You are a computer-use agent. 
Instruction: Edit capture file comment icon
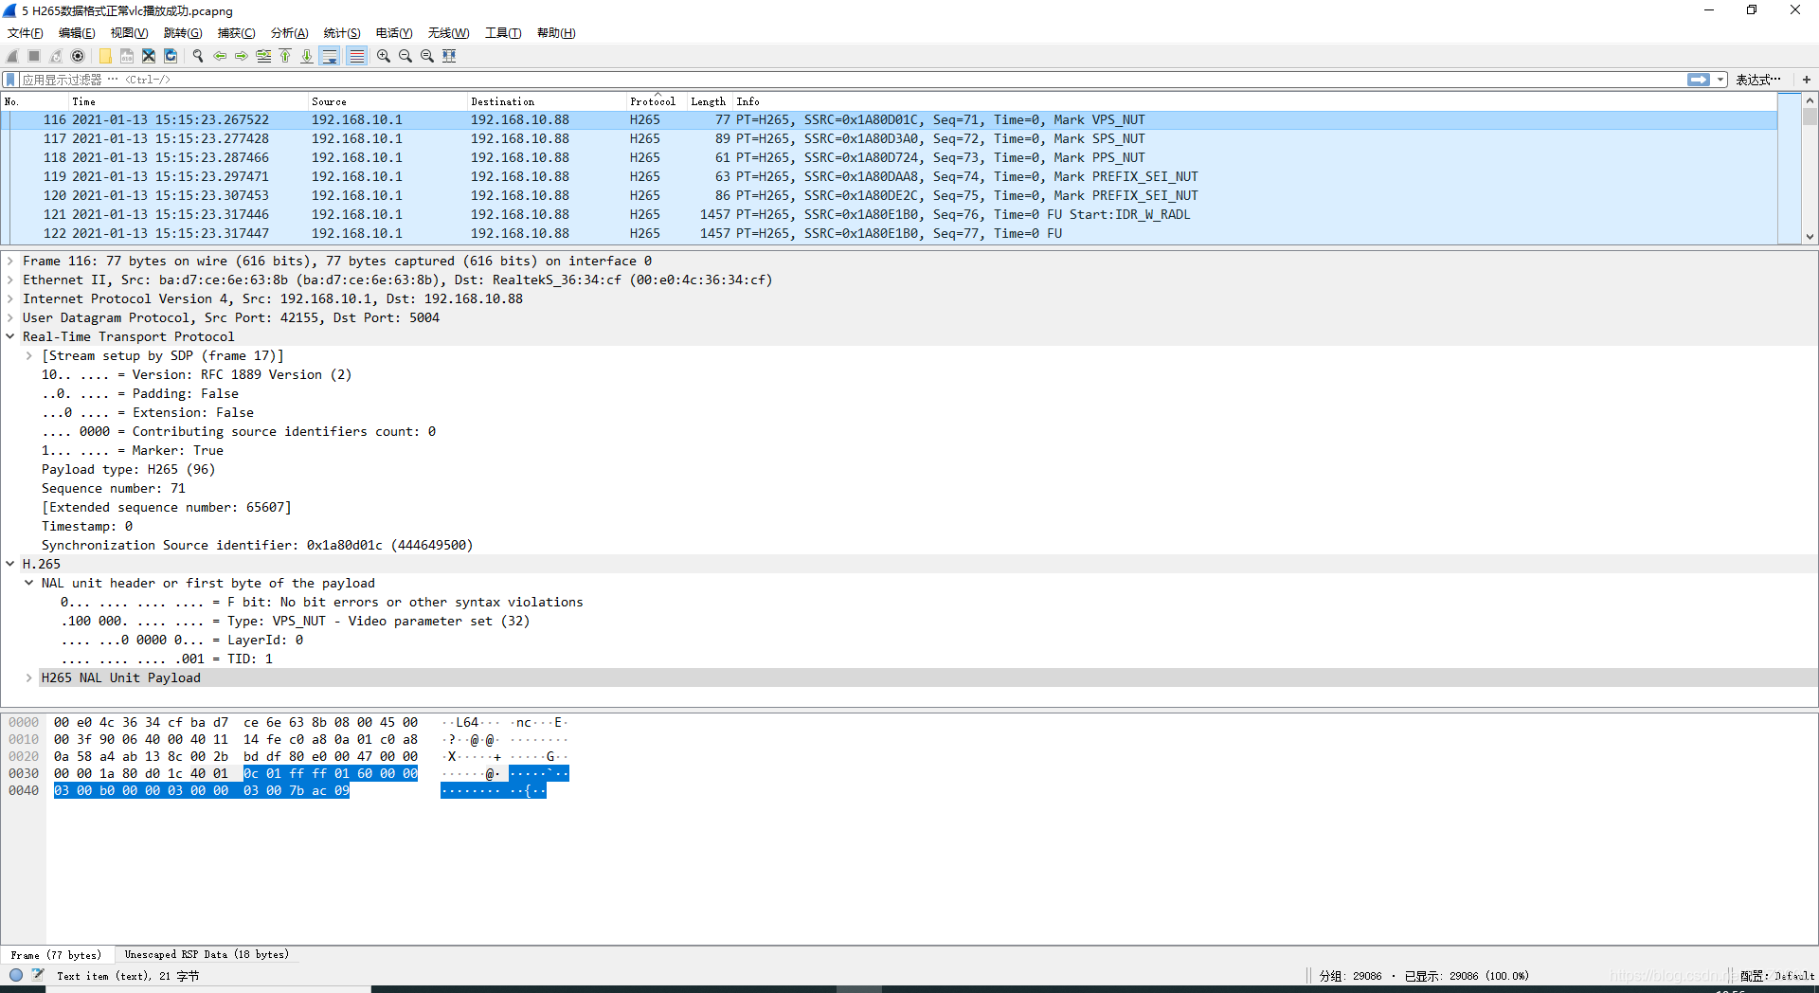click(38, 975)
